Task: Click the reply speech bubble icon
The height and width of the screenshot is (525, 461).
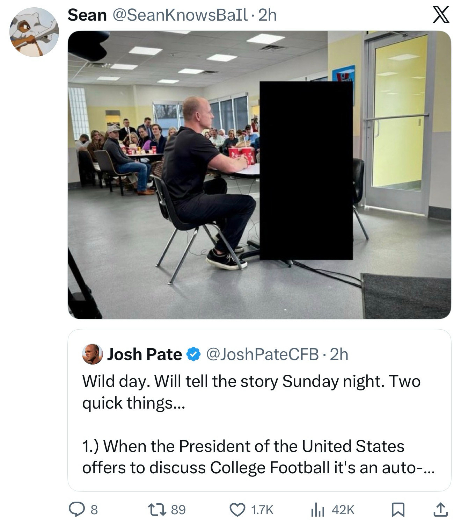Action: coord(75,510)
